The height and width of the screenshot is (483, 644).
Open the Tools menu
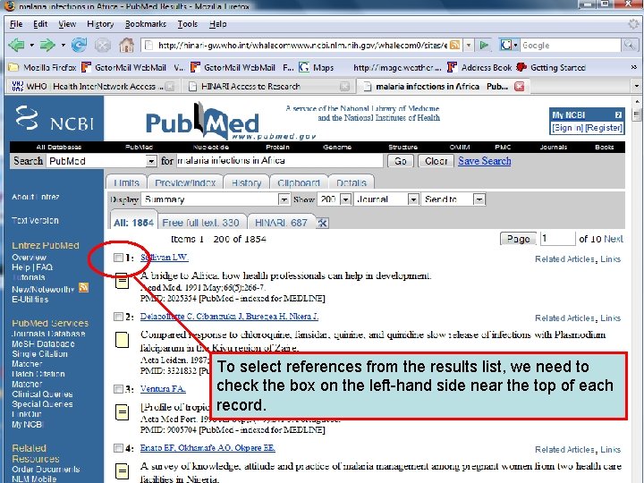tap(187, 24)
